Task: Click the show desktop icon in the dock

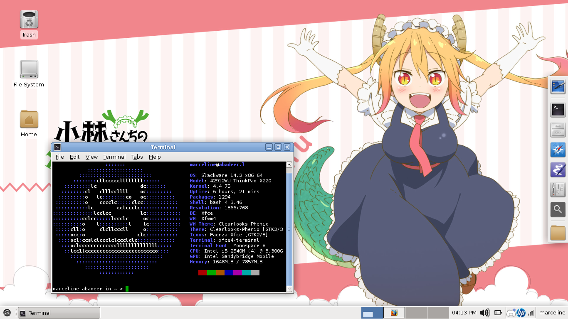Action: tap(558, 86)
